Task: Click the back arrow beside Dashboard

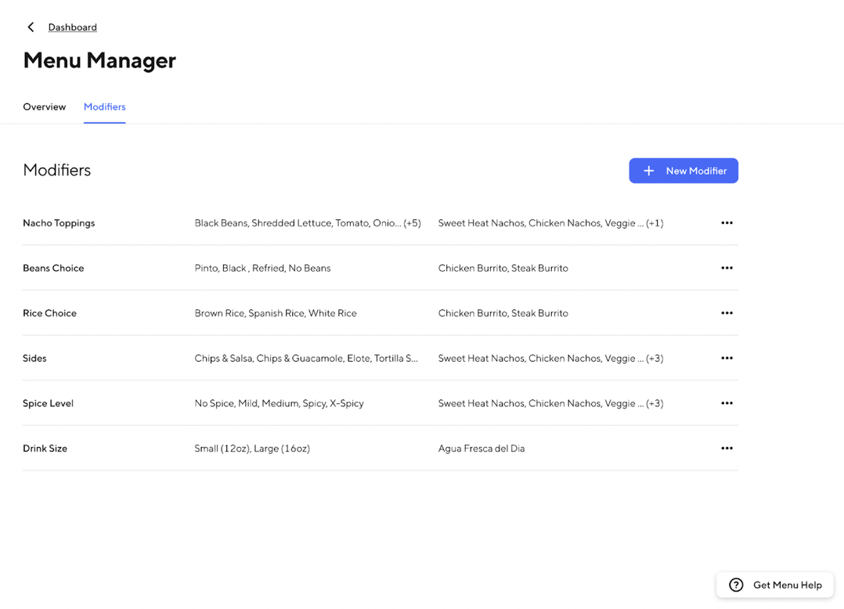Action: 31,27
